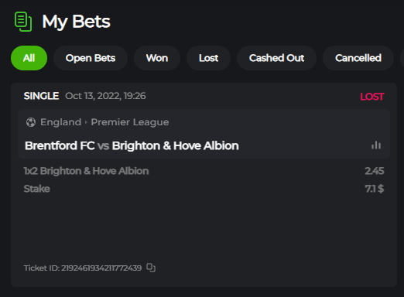Click the My Bets page heading
Image resolution: width=404 pixels, height=297 pixels.
(76, 22)
